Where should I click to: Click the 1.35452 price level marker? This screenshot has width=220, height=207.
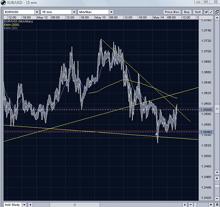(206, 132)
